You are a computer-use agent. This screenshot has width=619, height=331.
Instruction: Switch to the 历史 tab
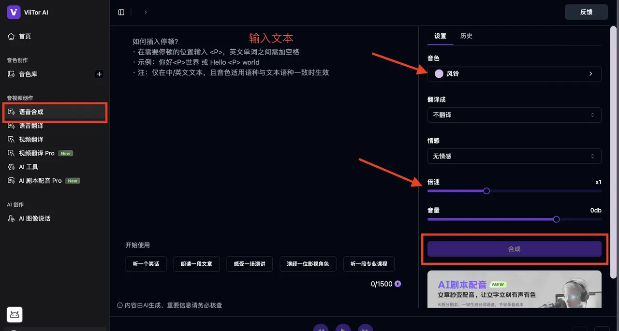click(x=466, y=36)
